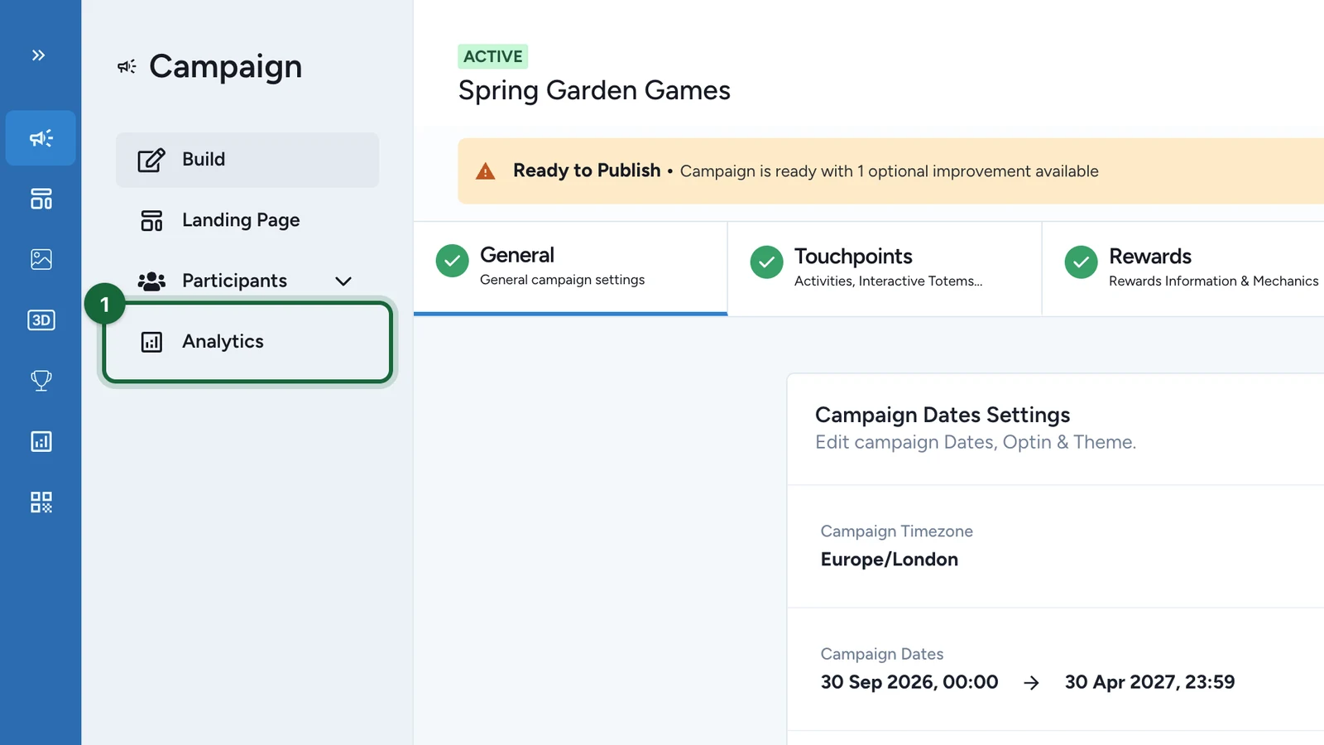The width and height of the screenshot is (1324, 745).
Task: Switch to the Rewards tab
Action: [1183, 268]
